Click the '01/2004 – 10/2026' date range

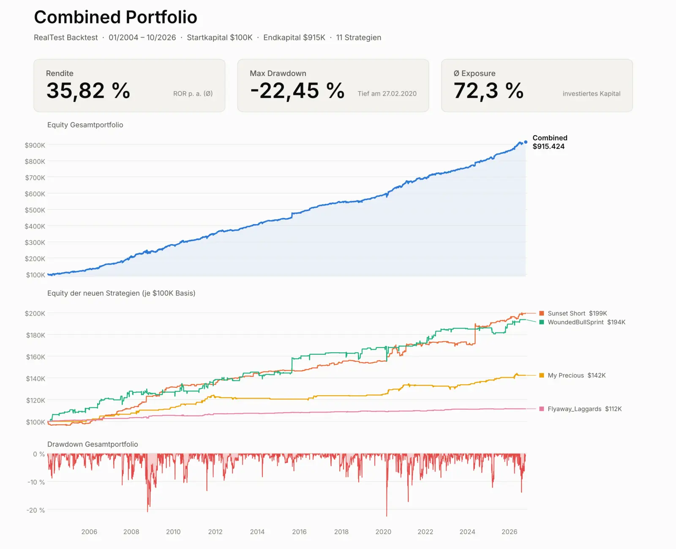pos(142,38)
